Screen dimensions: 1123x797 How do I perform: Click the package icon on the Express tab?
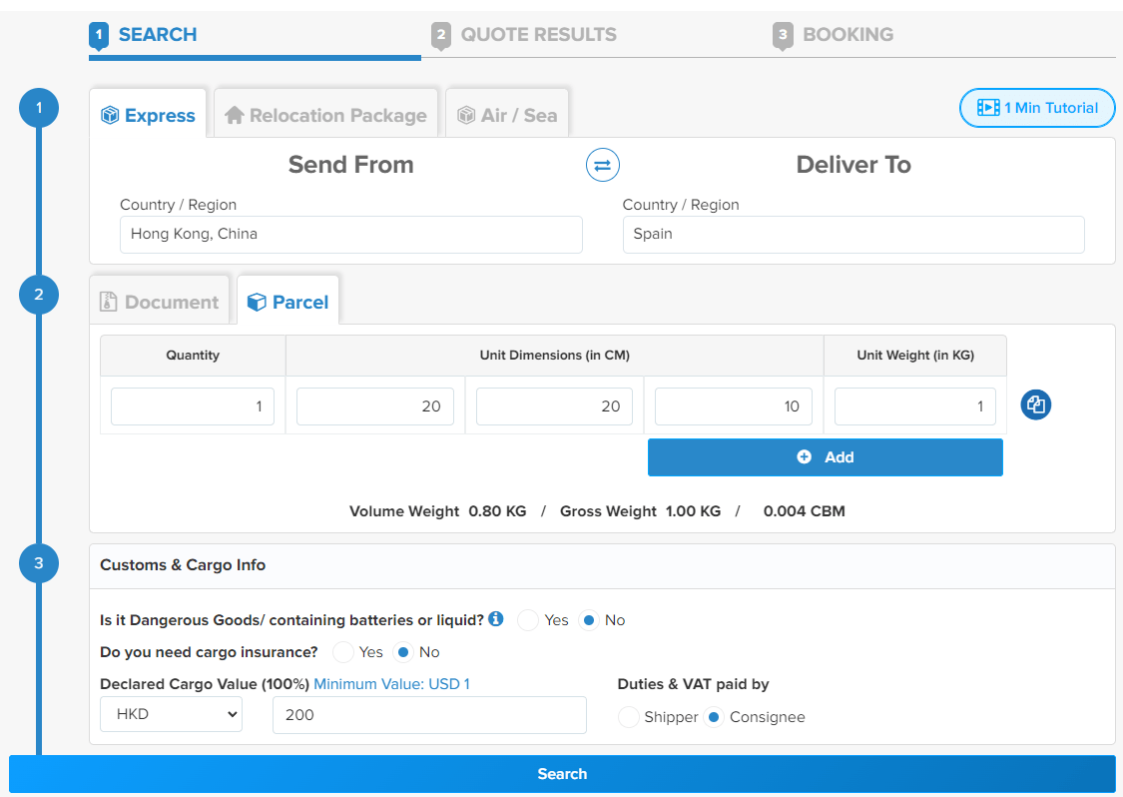110,115
